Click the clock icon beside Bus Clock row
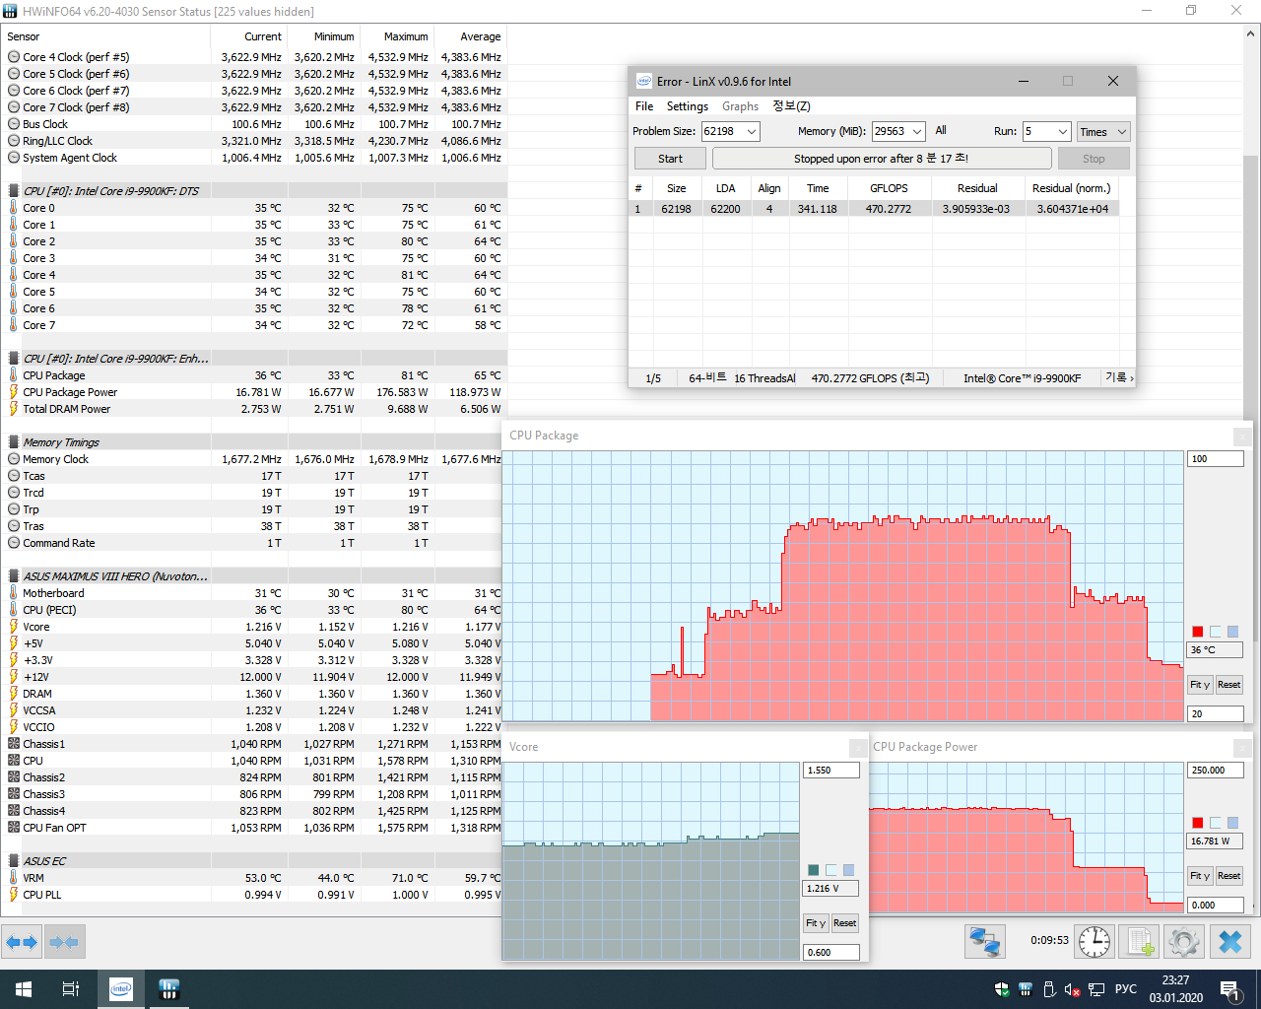Image resolution: width=1261 pixels, height=1009 pixels. point(14,124)
